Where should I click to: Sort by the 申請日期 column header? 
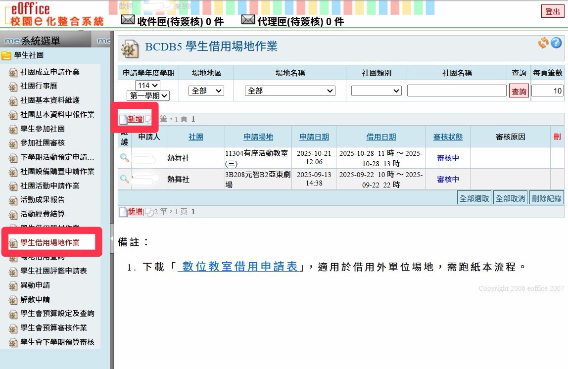(x=314, y=137)
